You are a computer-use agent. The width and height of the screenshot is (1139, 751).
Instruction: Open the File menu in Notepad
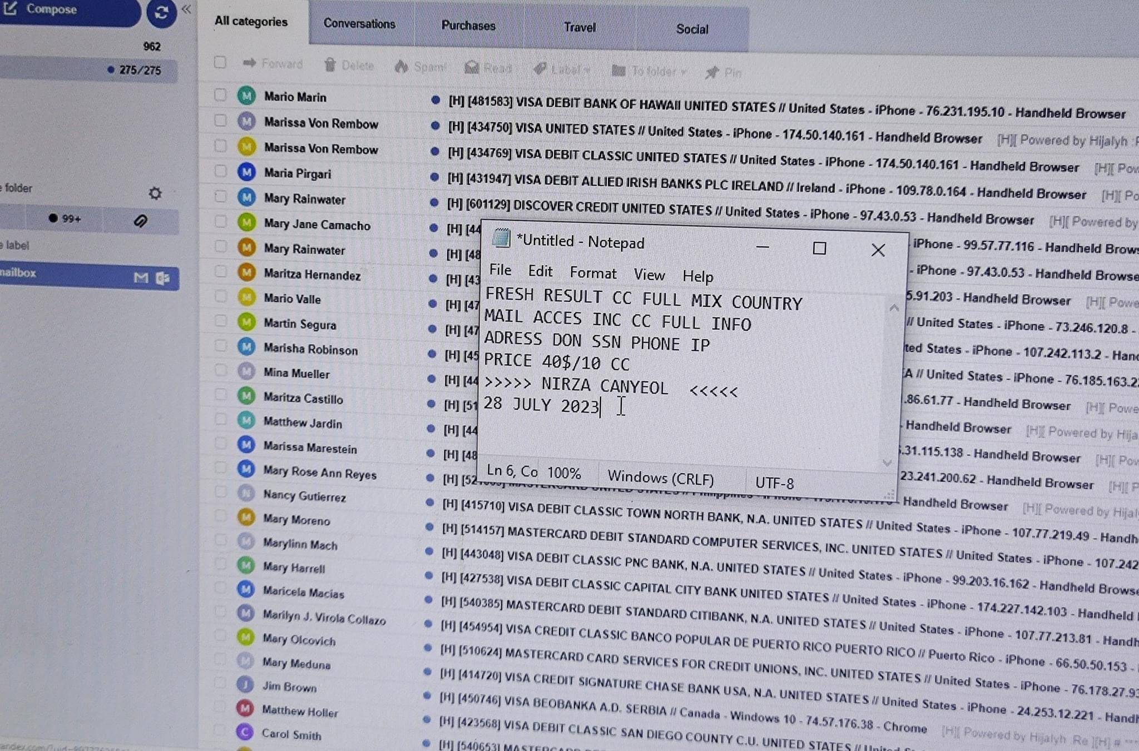click(500, 270)
